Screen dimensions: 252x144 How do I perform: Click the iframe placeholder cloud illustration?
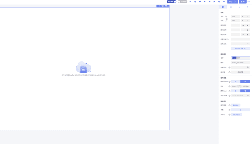[x=84, y=67]
